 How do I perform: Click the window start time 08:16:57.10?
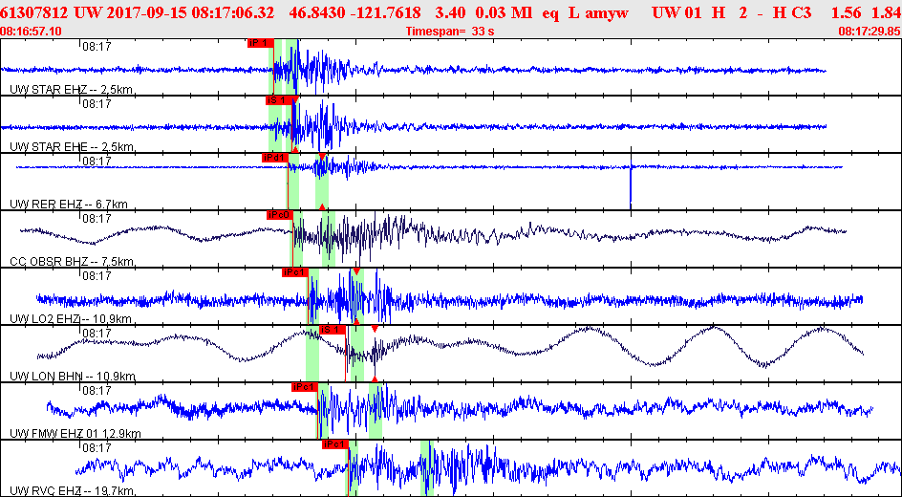click(x=32, y=31)
